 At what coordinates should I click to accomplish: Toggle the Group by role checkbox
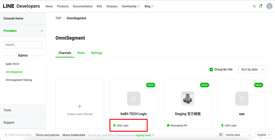click(x=211, y=69)
